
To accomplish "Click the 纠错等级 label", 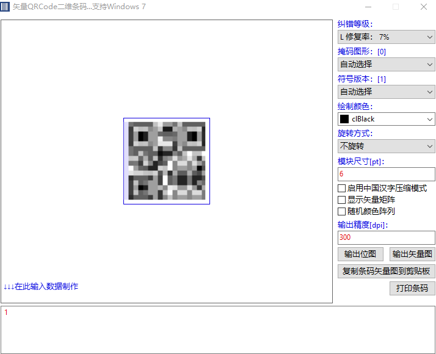I will click(355, 24).
